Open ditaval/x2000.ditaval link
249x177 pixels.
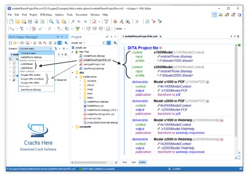tap(177, 75)
